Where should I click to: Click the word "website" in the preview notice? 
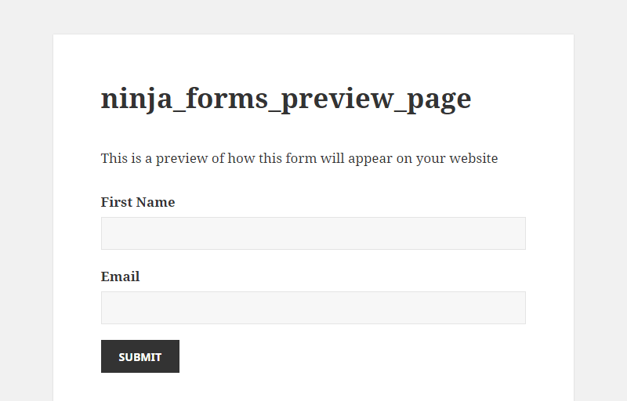coord(473,158)
